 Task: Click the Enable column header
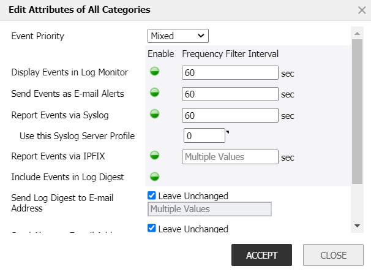(161, 54)
